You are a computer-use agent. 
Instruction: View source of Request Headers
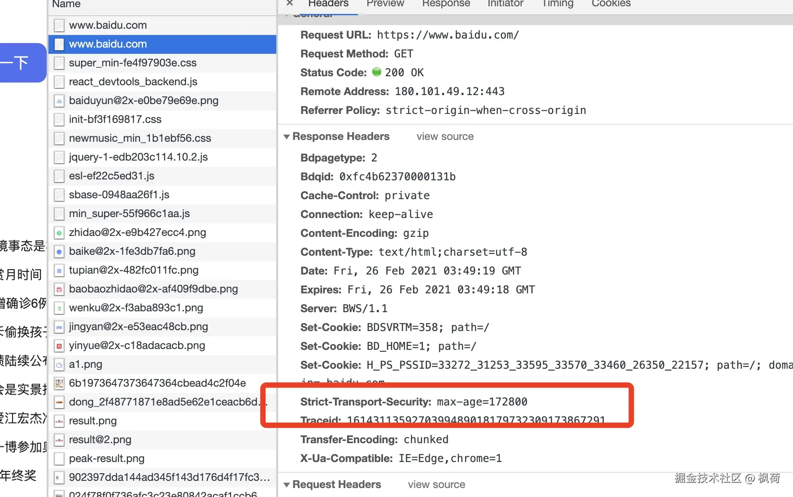[x=436, y=484]
